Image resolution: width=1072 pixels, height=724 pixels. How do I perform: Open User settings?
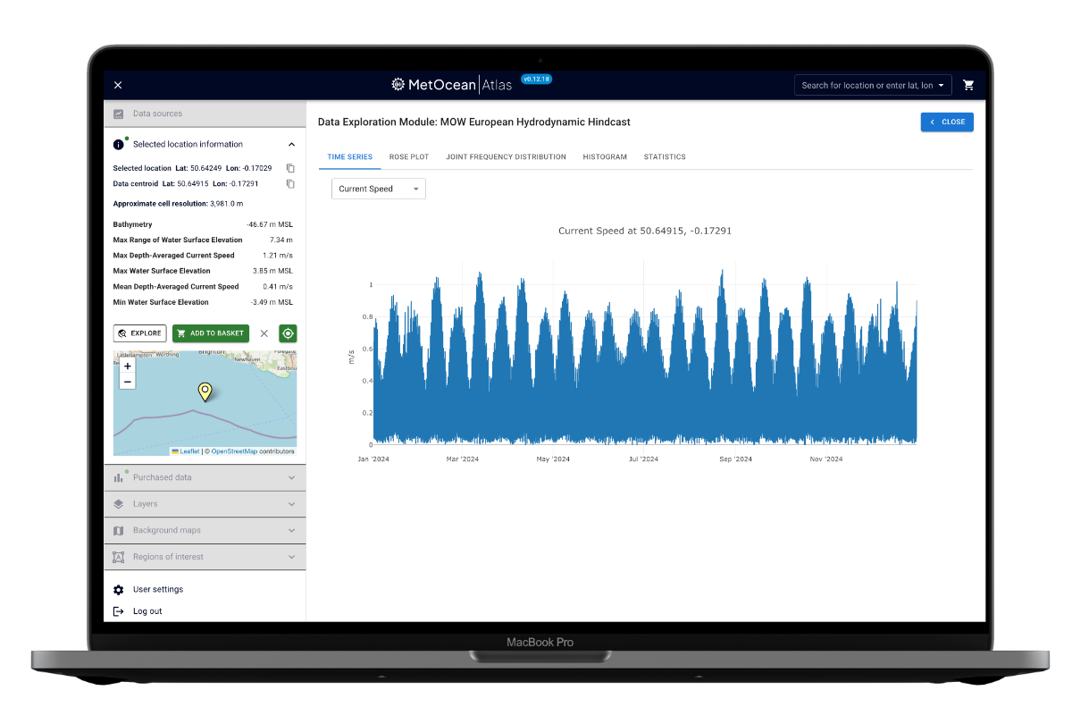point(157,589)
